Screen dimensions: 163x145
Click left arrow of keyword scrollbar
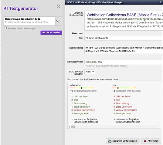[69, 127]
